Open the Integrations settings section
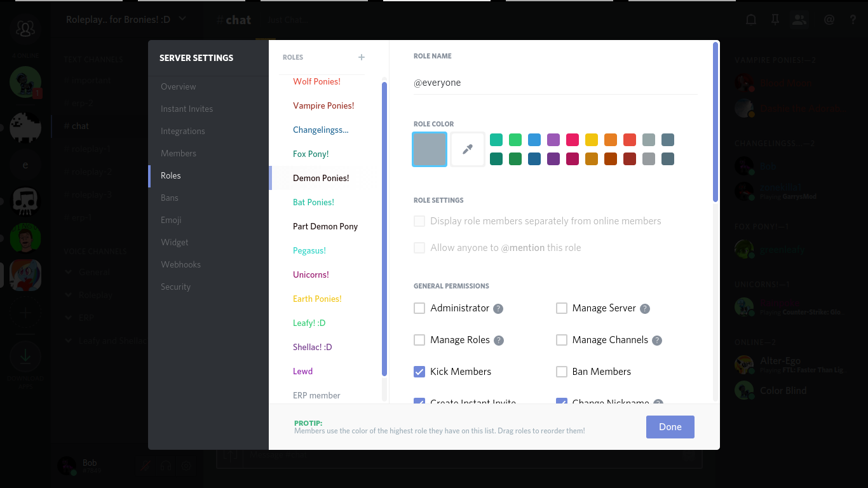 pos(208,131)
